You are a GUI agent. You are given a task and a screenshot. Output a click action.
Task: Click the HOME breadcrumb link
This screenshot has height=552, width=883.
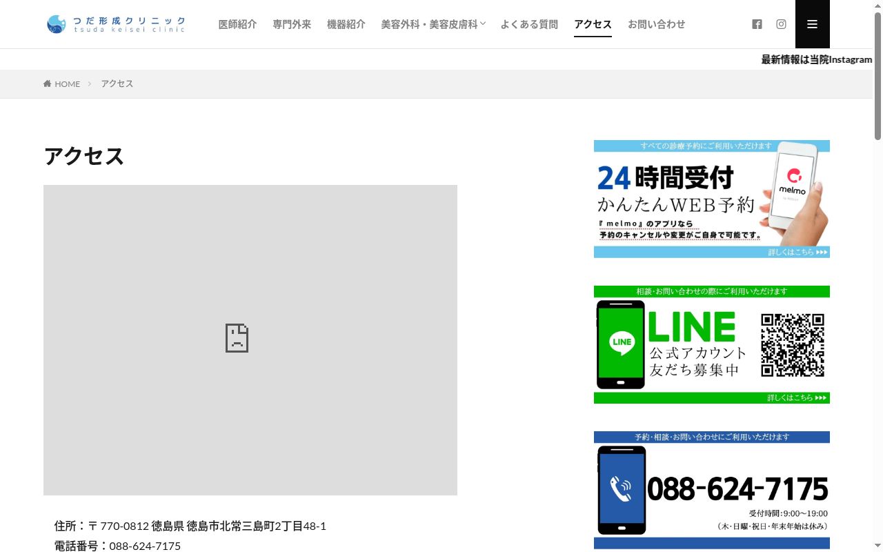coord(68,83)
